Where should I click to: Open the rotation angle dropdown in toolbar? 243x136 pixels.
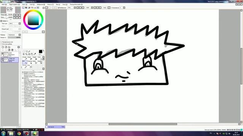92,8
